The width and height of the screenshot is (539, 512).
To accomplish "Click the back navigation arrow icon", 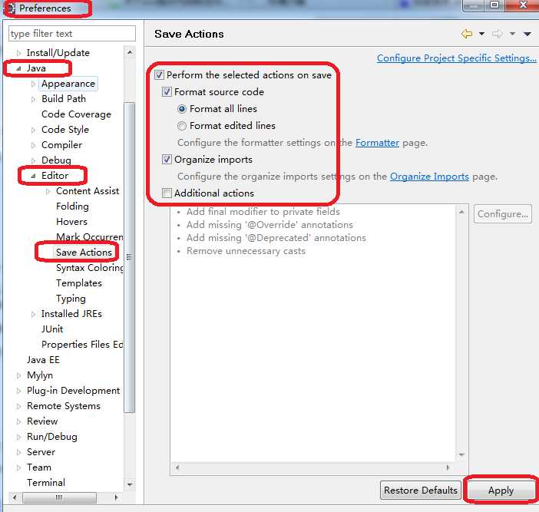I will [467, 34].
